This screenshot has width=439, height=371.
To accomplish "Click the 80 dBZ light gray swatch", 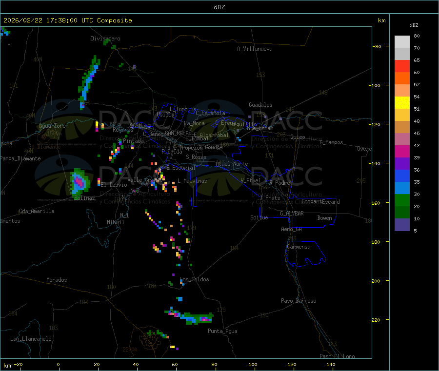I will 402,41.
